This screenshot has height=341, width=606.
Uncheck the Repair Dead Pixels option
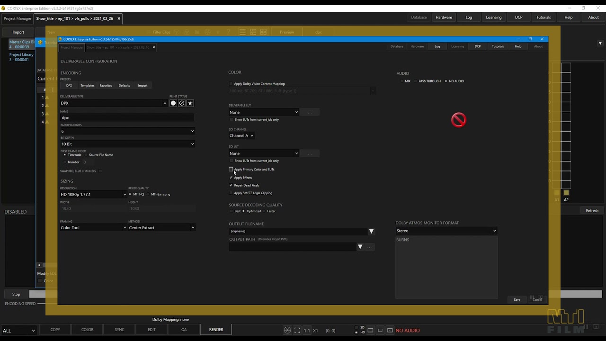[x=231, y=185]
